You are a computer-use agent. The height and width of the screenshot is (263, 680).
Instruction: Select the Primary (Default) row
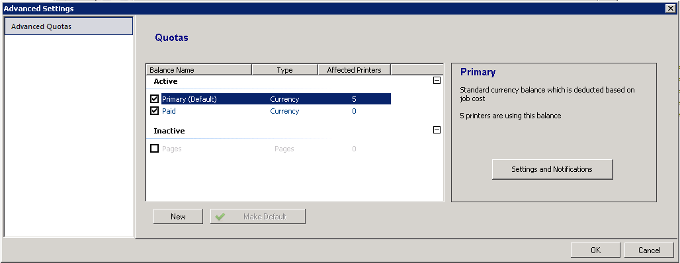click(276, 99)
